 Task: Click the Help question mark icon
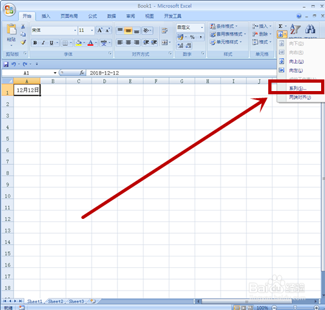(x=299, y=16)
